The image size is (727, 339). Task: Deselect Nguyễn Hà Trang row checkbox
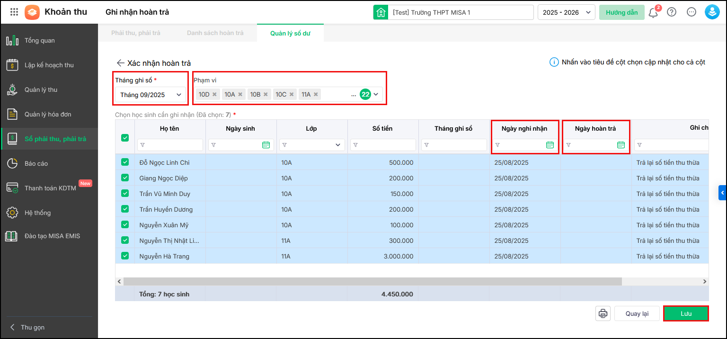pos(125,256)
